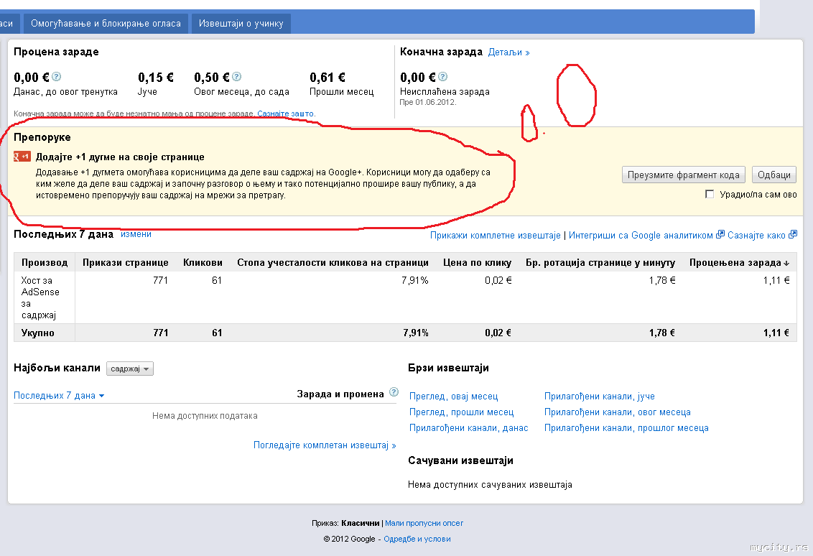Viewport: 813px width, 556px height.
Task: Click Интегриши са Google аналитиком link
Action: 641,235
